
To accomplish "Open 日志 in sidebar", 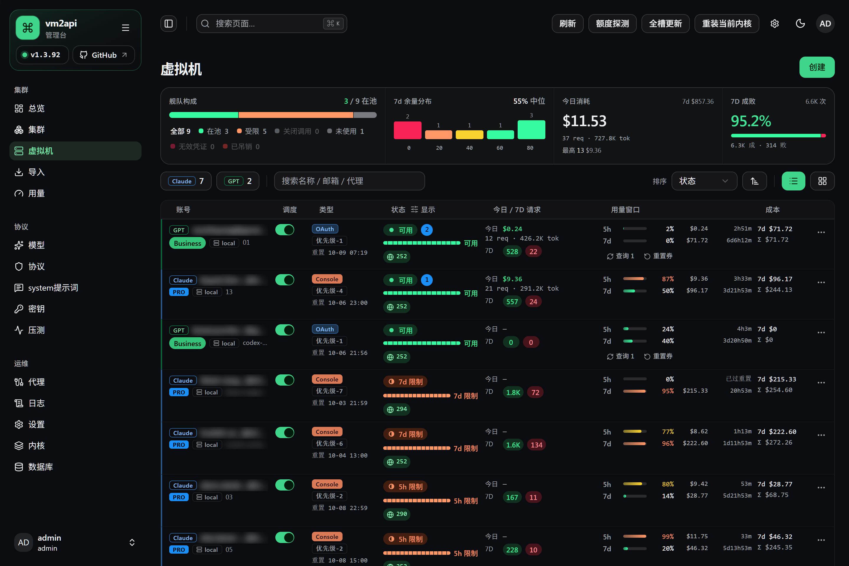I will click(x=75, y=403).
